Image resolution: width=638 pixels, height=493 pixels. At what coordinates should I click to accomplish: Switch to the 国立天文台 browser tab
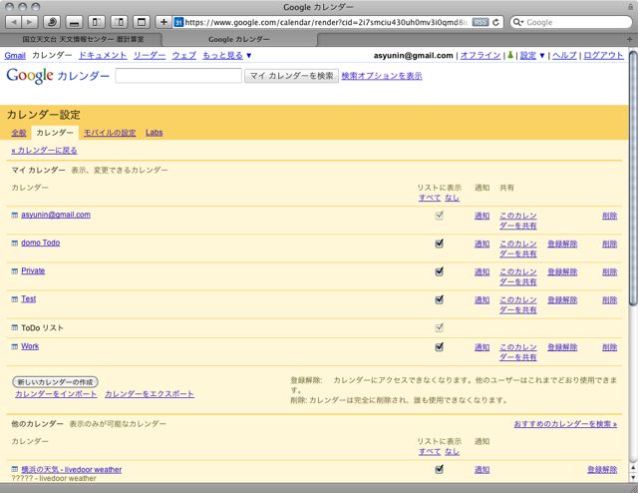click(x=83, y=39)
